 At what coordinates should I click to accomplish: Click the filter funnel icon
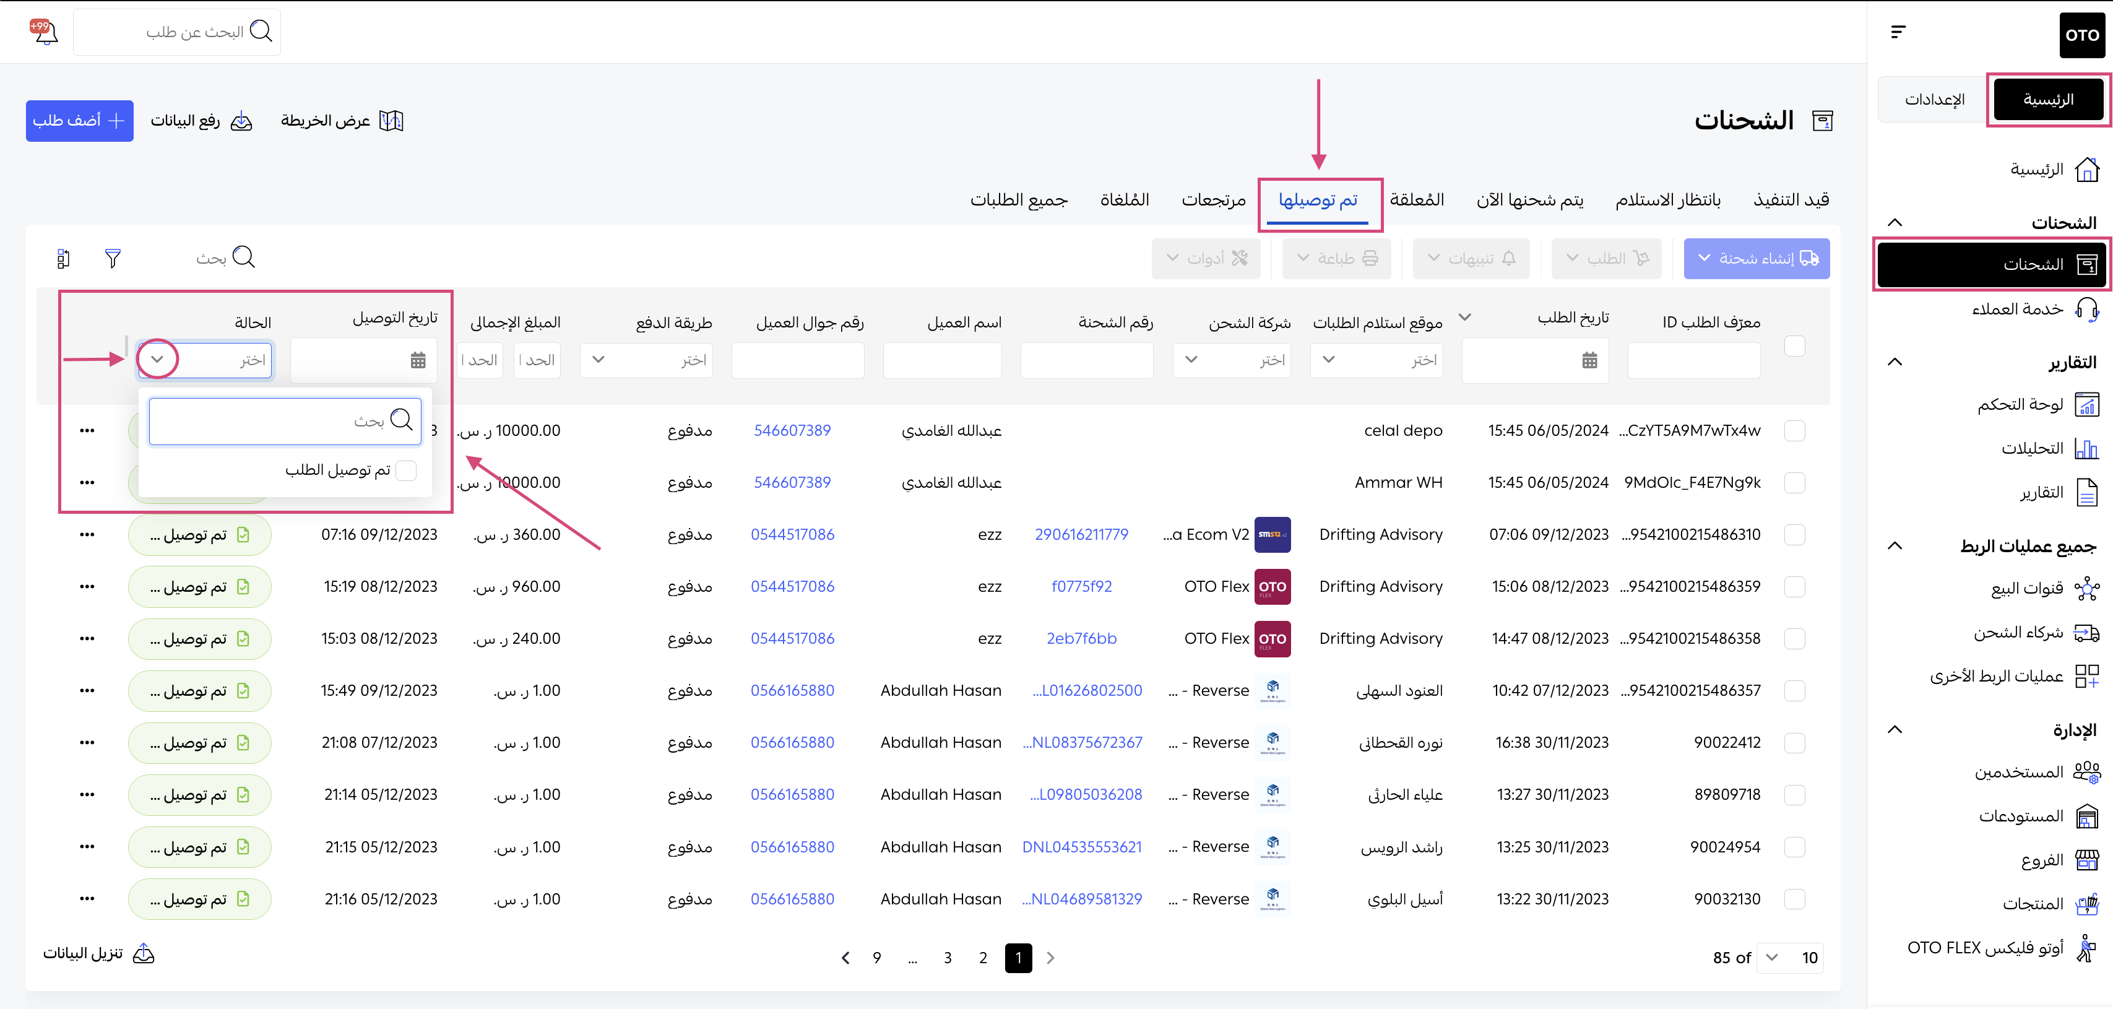[x=113, y=258]
